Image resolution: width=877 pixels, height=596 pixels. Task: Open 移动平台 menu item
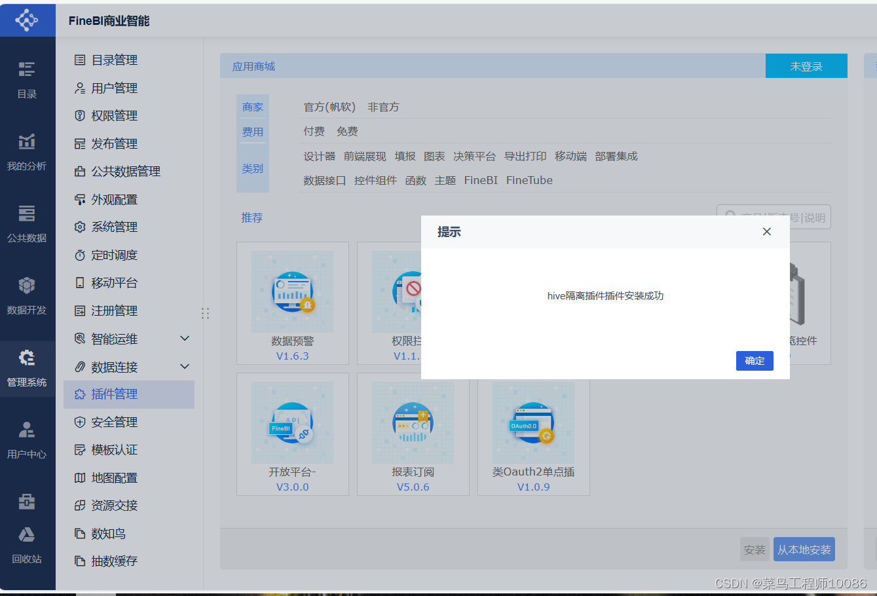click(129, 283)
